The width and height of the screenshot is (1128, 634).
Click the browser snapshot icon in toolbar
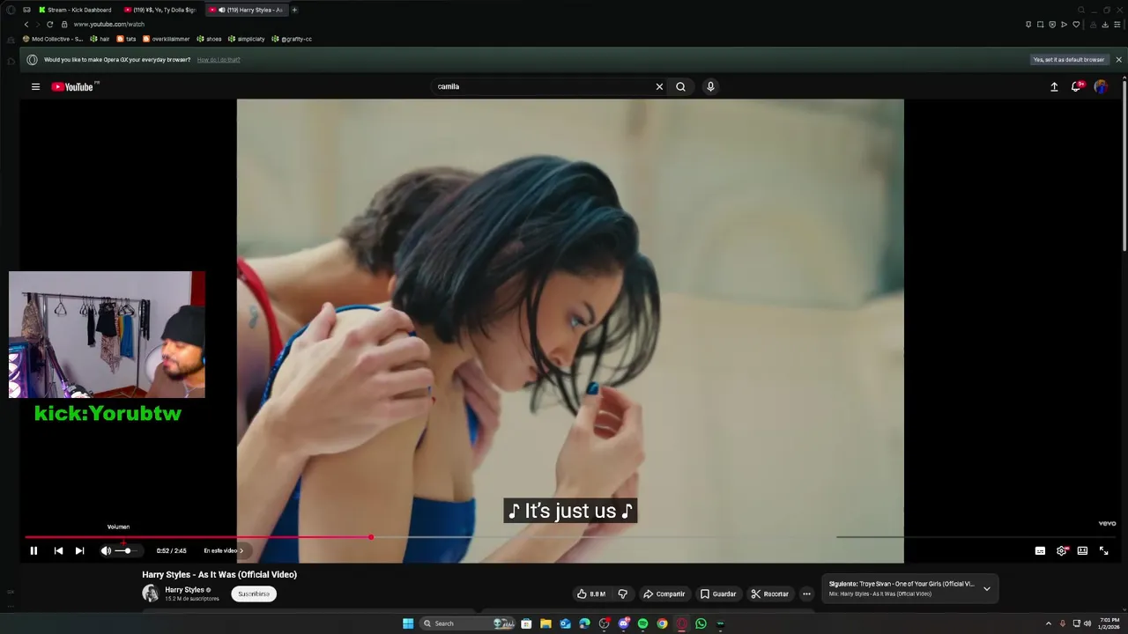pos(1041,24)
